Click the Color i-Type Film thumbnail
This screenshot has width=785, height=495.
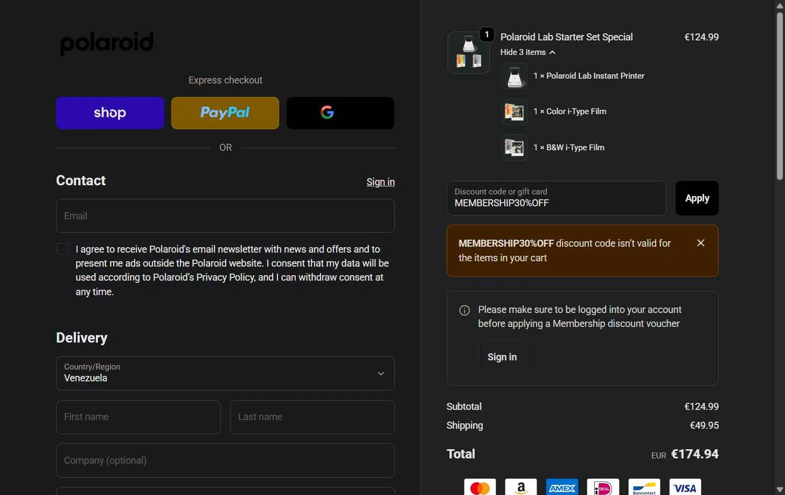pyautogui.click(x=515, y=112)
